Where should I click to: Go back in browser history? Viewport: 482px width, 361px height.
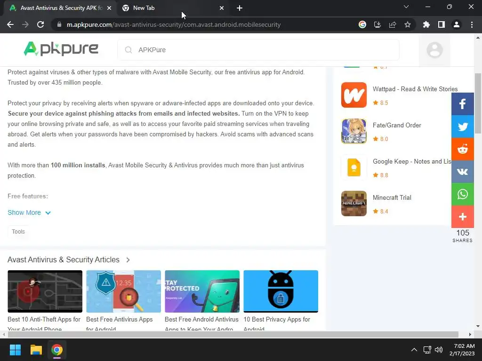[x=10, y=24]
